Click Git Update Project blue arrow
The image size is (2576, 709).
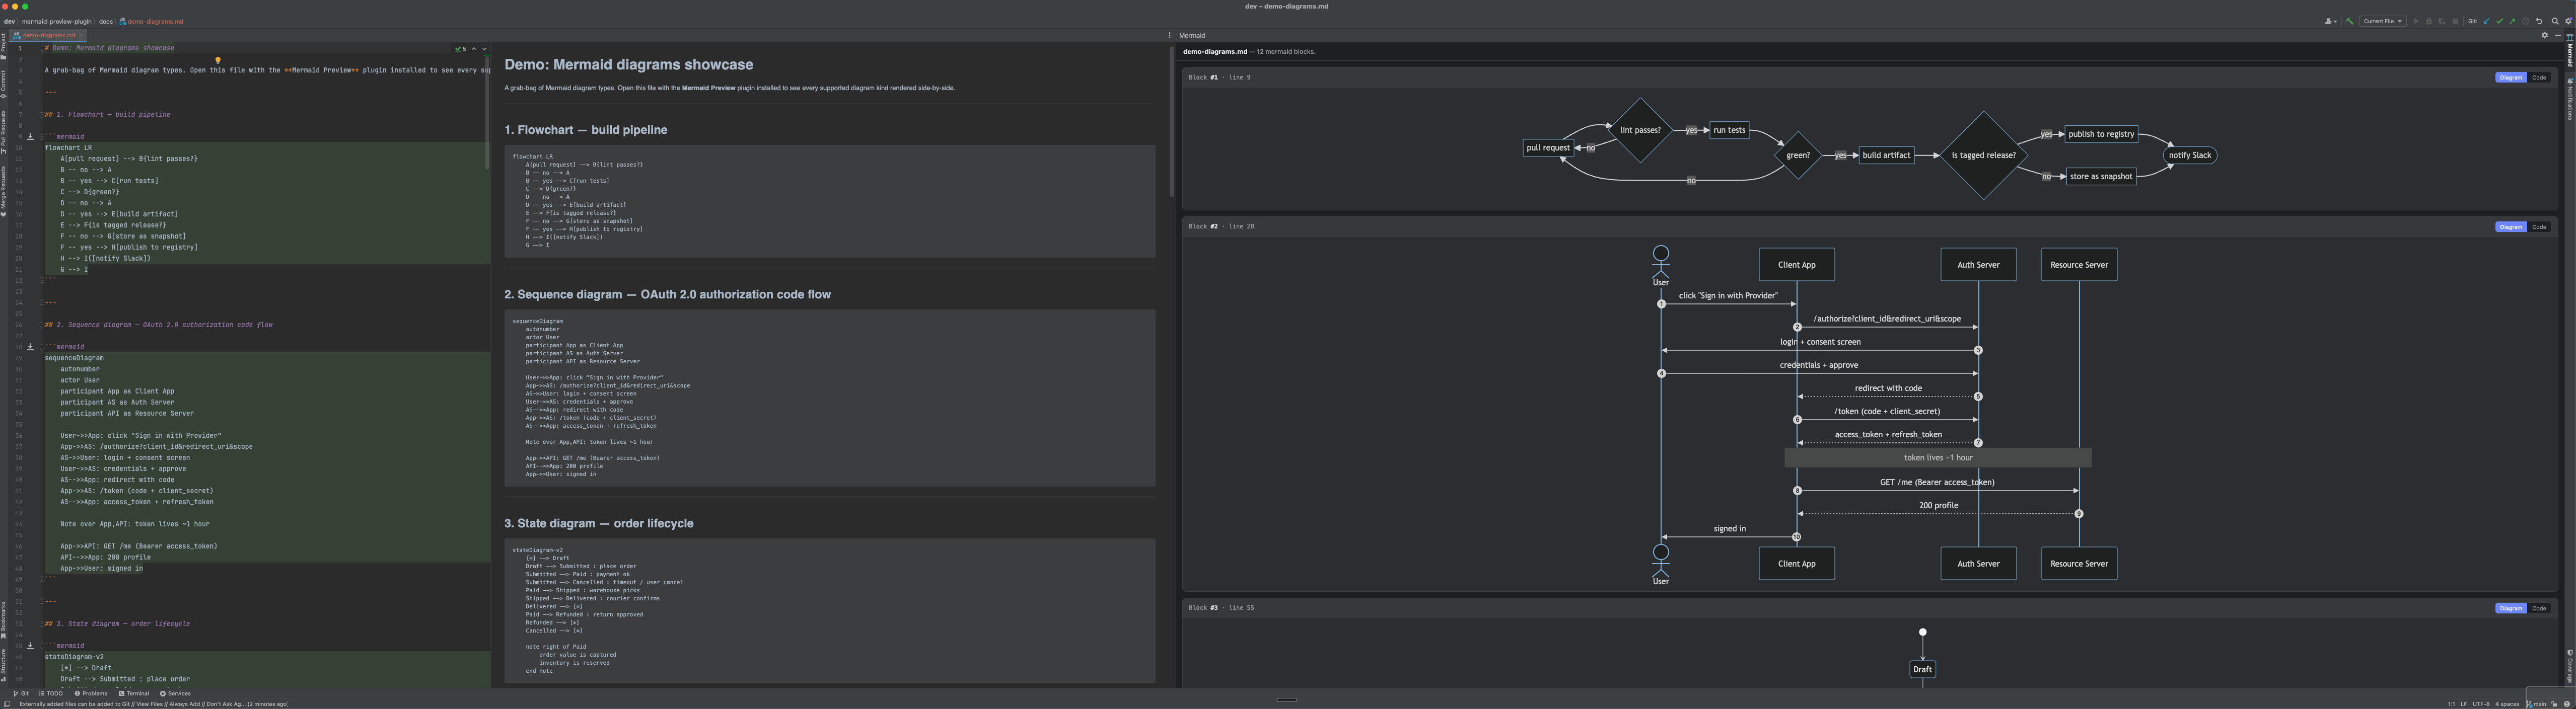pyautogui.click(x=2486, y=21)
